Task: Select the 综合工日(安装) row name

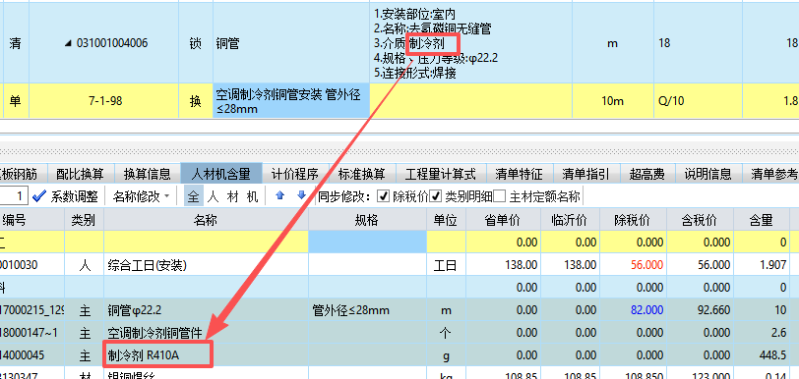Action: click(206, 265)
